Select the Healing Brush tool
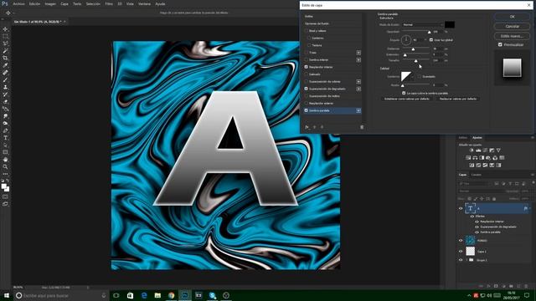536x301 pixels. coord(6,73)
